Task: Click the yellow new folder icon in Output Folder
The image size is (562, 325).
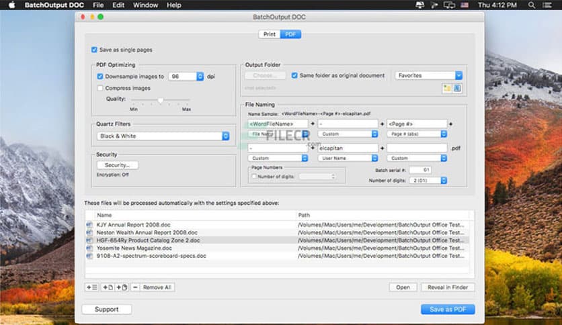Action: (447, 88)
